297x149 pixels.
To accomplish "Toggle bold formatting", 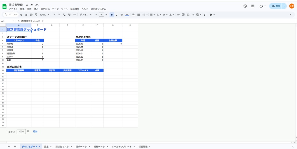I will [x=112, y=14].
